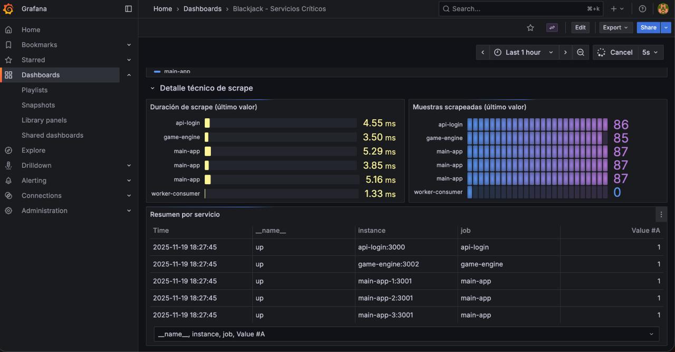
Task: Sort the table by the instance column
Action: [x=371, y=230]
